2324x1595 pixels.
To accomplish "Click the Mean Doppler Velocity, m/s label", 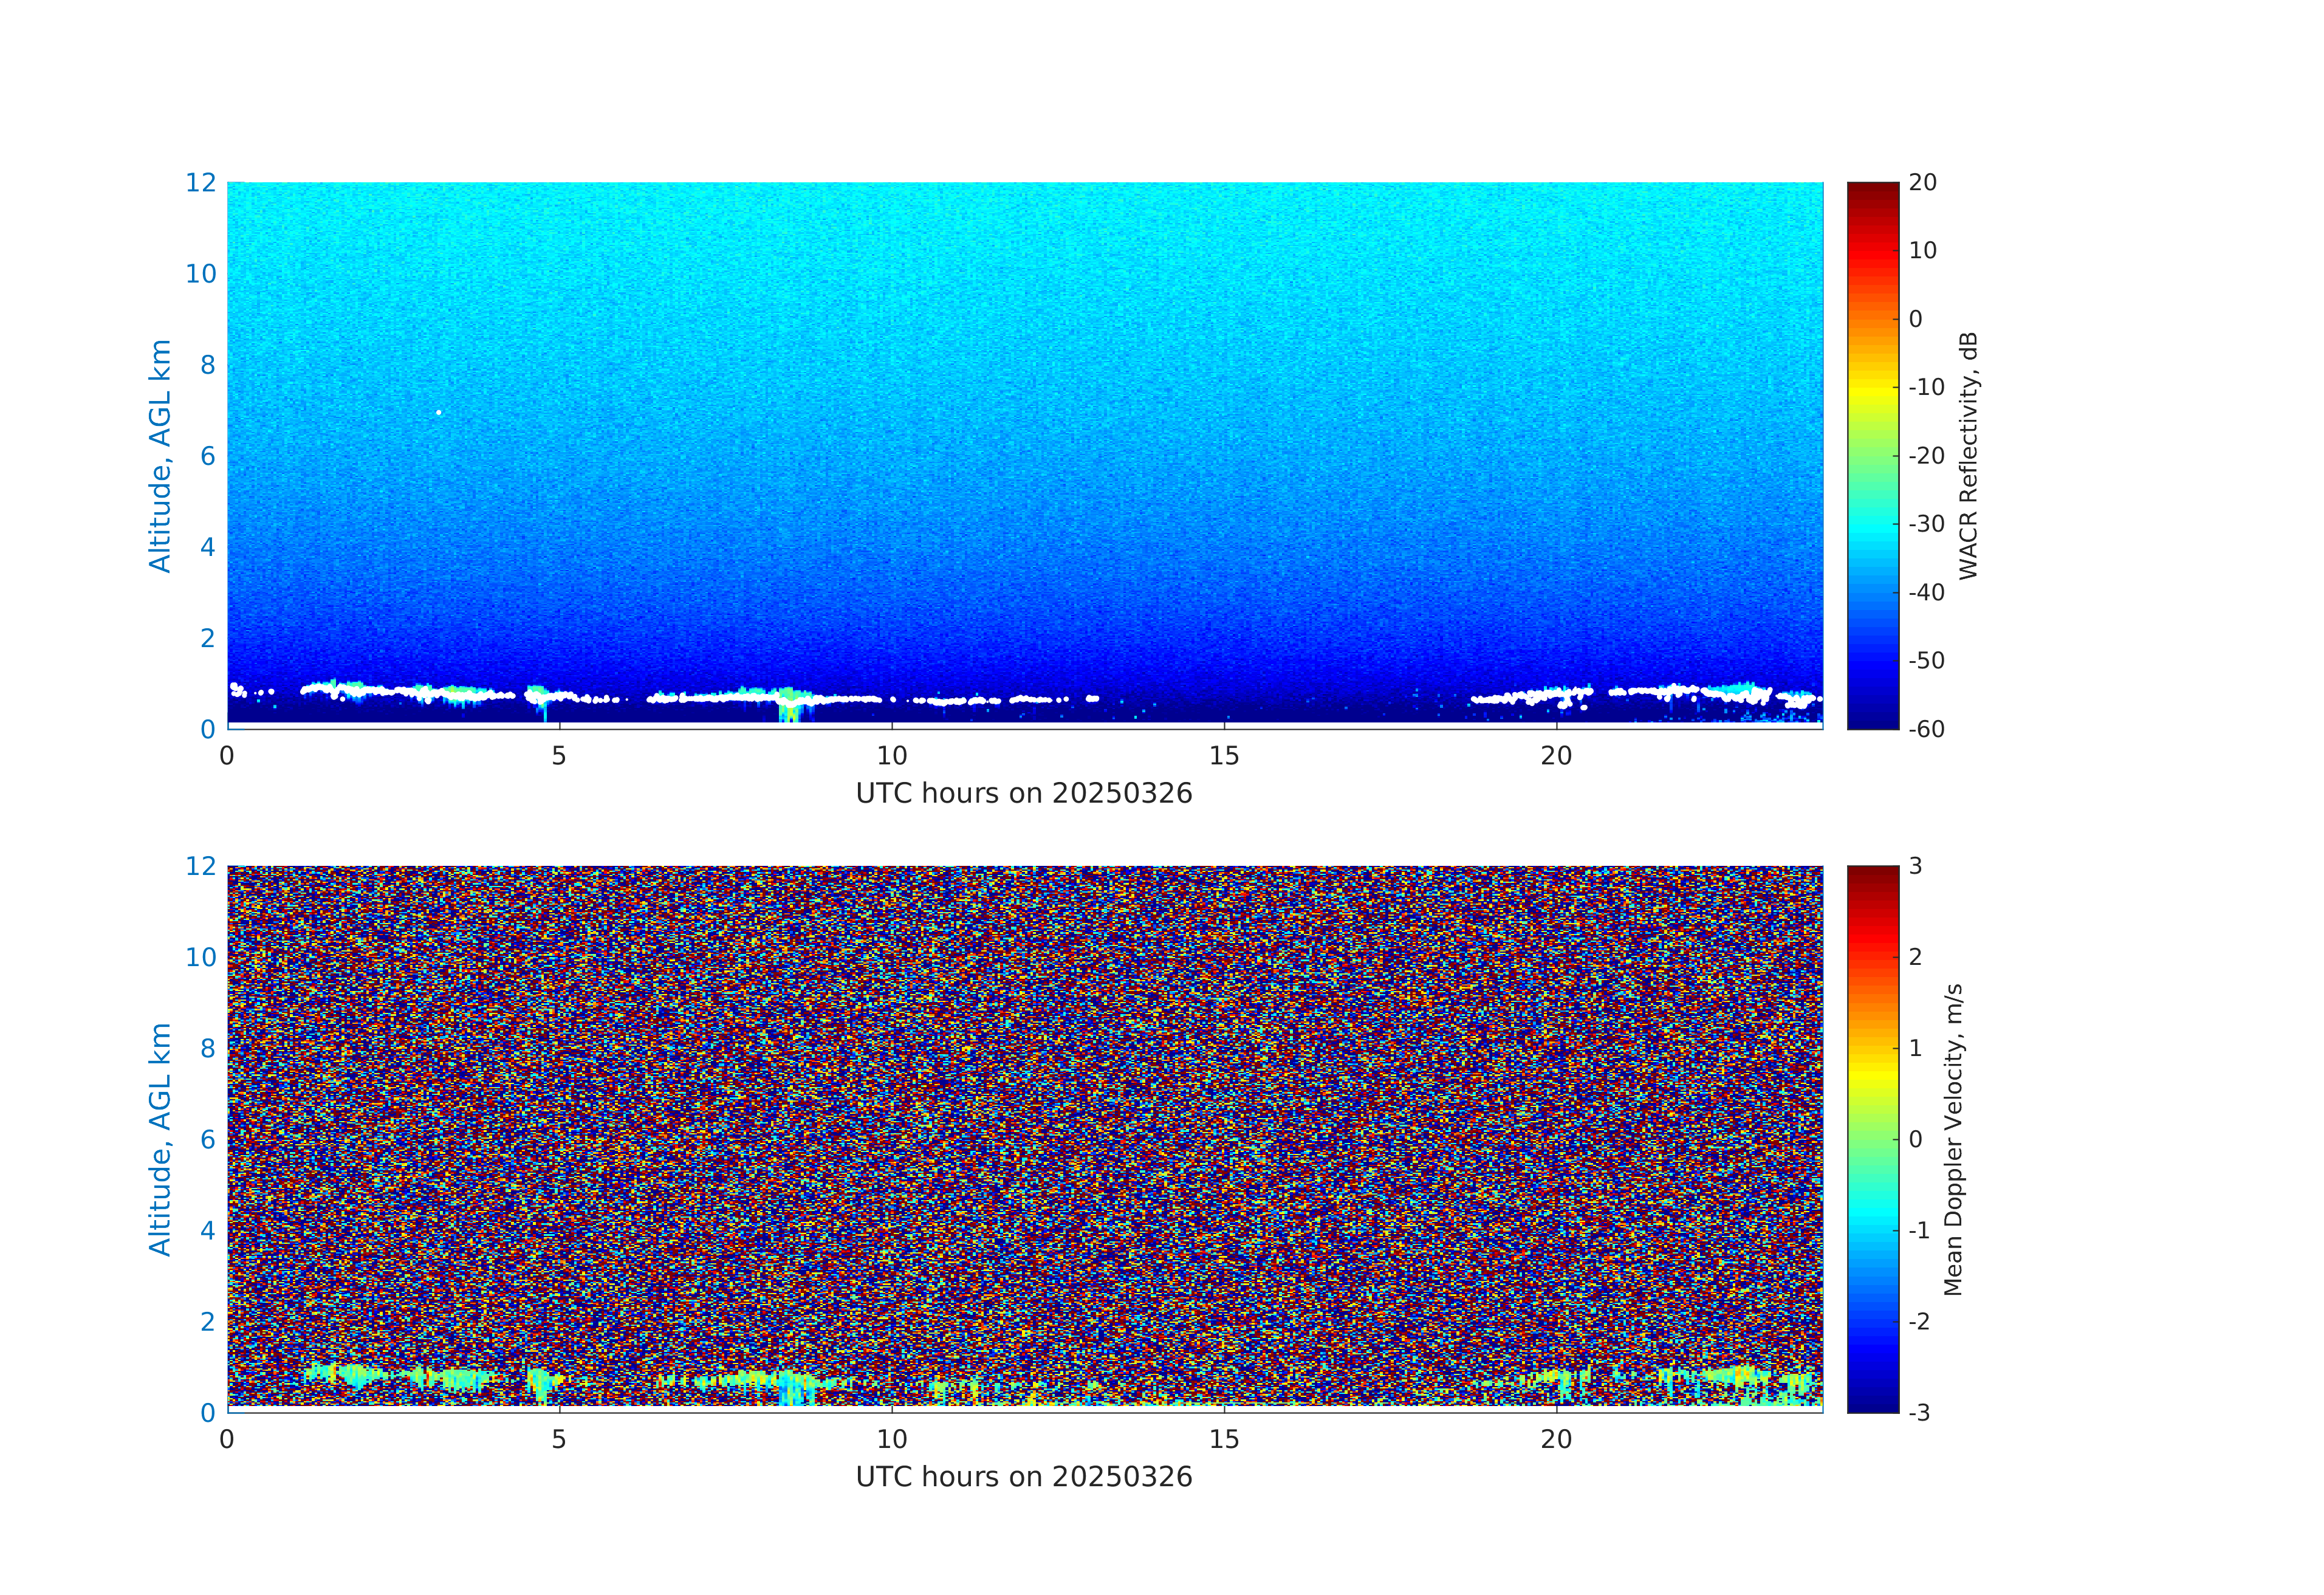I will coord(1953,1139).
